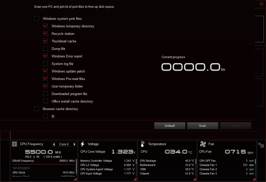Screen dimensions: 266x182
Task: Click the CPU OPT Fan row
Action: pos(227,161)
